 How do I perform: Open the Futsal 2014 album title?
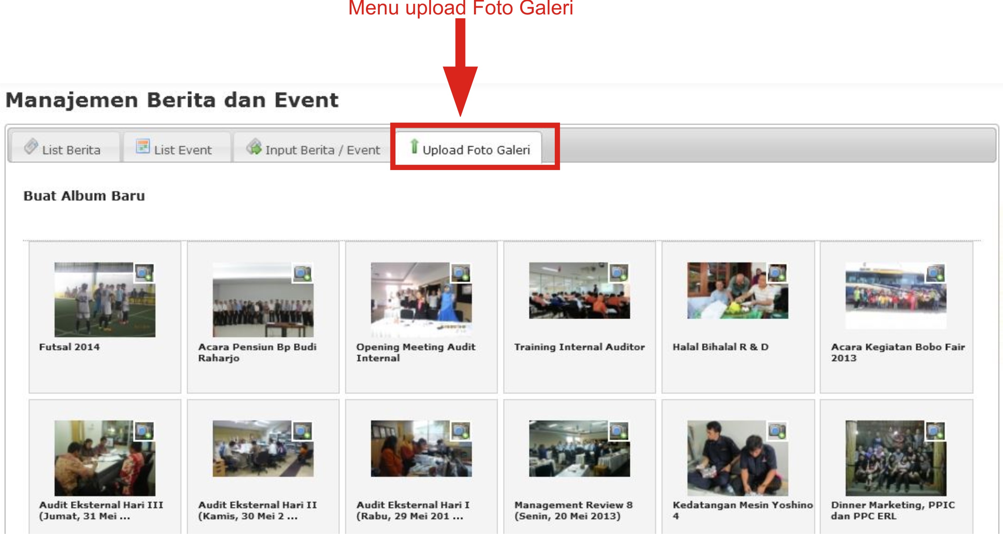69,347
